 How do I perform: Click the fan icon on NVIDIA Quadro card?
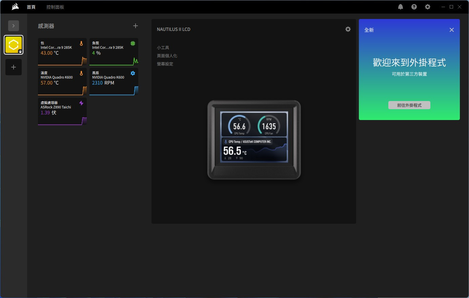[133, 73]
